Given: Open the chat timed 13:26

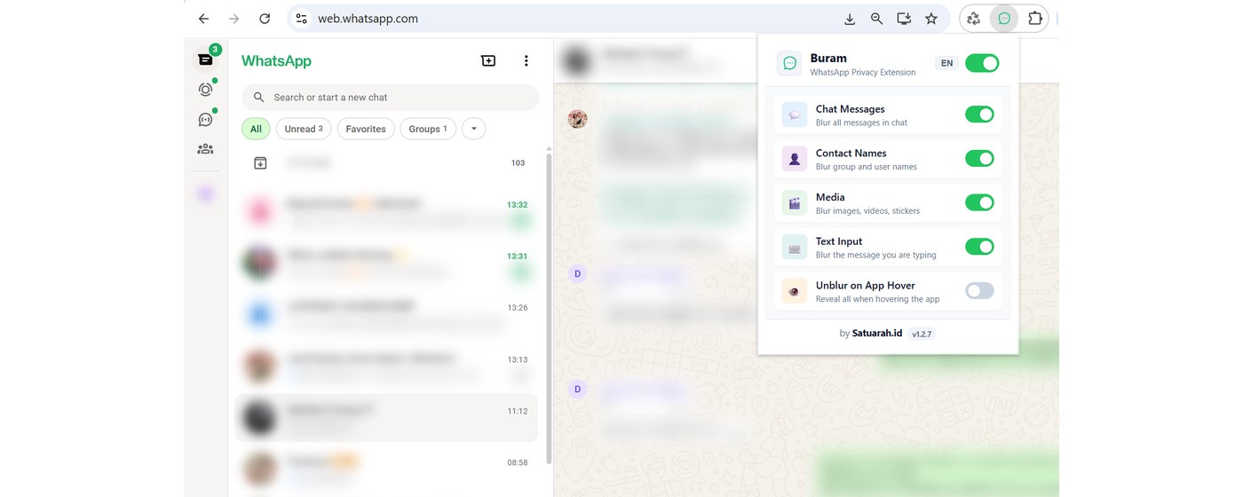Looking at the screenshot, I should point(386,315).
